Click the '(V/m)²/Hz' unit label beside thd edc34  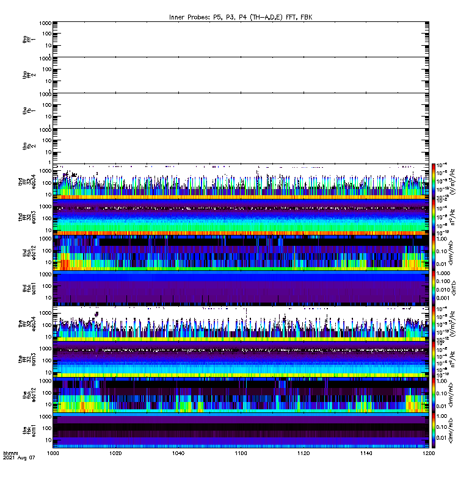tap(453, 182)
